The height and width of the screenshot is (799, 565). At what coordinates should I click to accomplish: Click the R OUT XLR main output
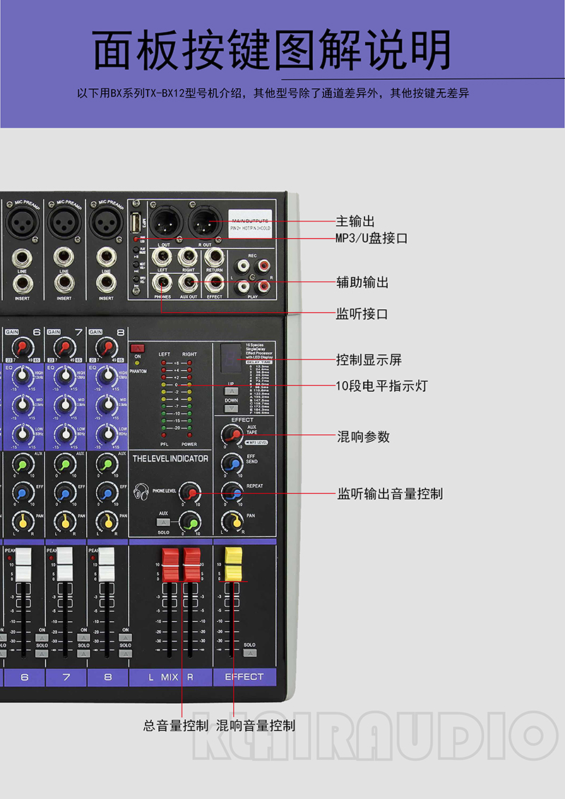point(204,220)
